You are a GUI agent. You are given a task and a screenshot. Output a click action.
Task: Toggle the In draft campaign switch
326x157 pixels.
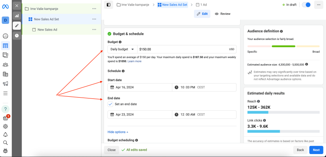(x=306, y=5)
